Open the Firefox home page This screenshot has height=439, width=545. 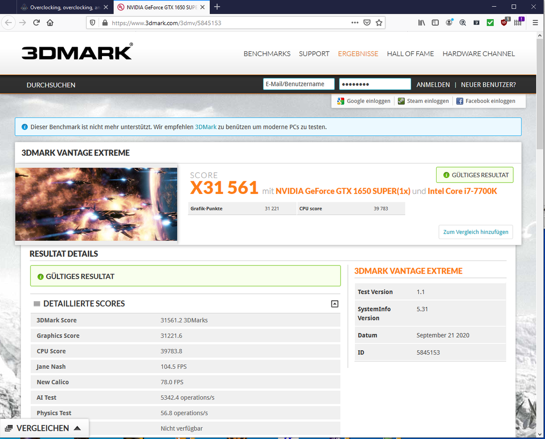pyautogui.click(x=50, y=23)
